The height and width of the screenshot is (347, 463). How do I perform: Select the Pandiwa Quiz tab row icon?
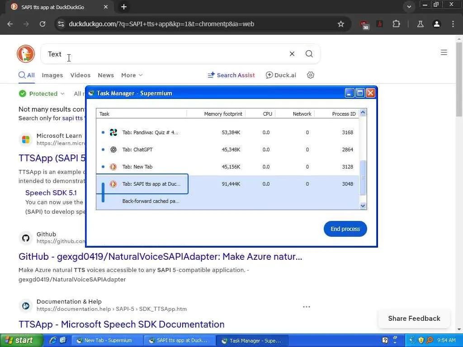coord(113,132)
